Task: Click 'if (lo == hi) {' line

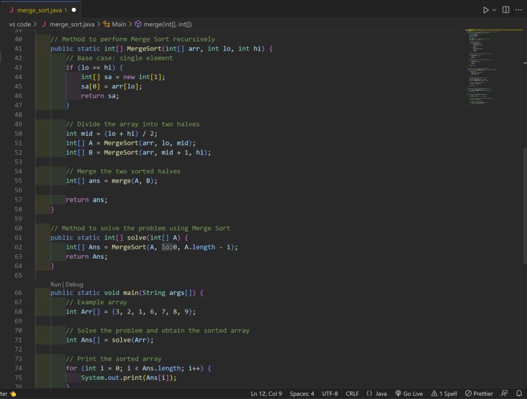Action: 94,68
